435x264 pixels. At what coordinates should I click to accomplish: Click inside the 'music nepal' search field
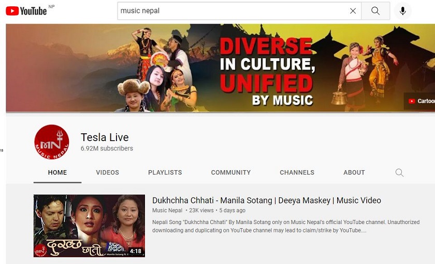[233, 11]
